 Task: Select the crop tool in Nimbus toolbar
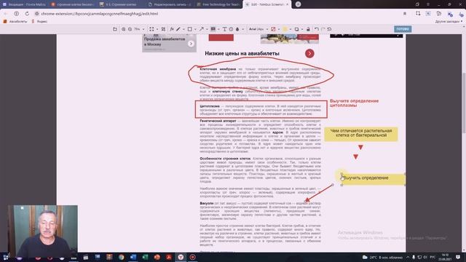point(163,29)
